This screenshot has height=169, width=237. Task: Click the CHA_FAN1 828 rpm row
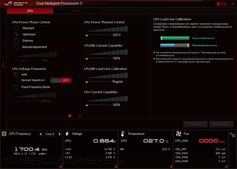pos(200,153)
